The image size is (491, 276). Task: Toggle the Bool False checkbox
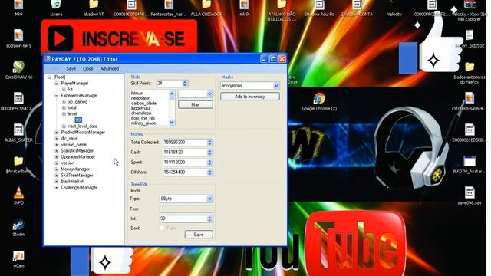click(x=162, y=228)
